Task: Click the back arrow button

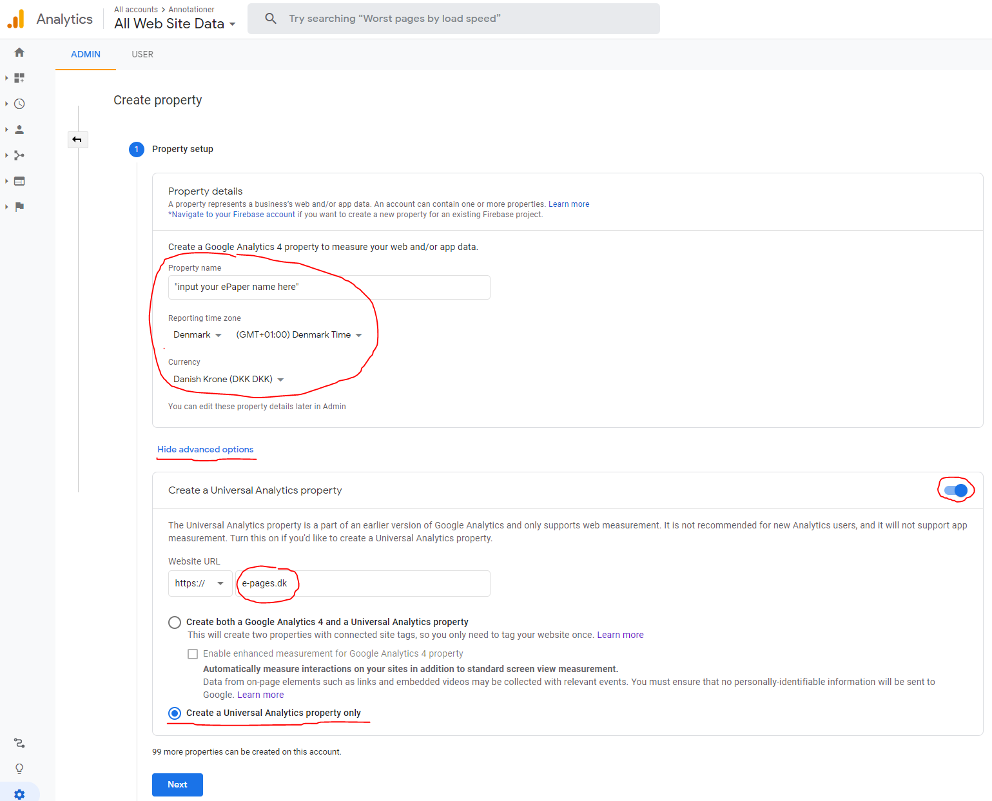Action: pyautogui.click(x=77, y=139)
